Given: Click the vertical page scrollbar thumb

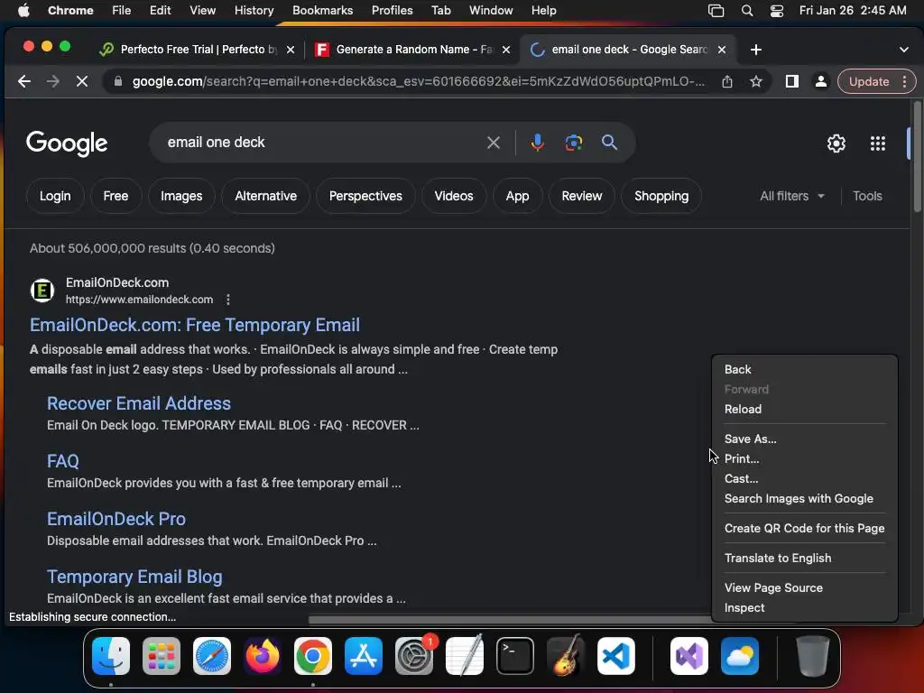Looking at the screenshot, I should [917, 157].
